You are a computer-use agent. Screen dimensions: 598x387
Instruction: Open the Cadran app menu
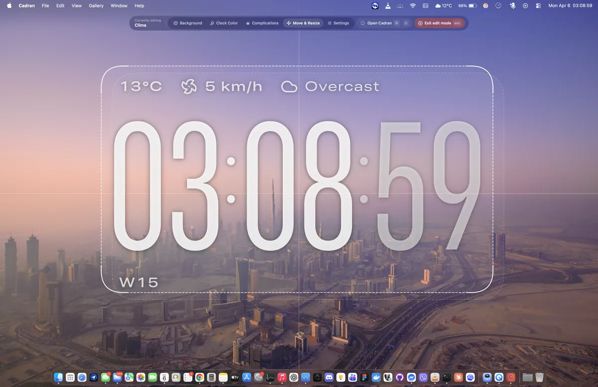[x=26, y=5]
